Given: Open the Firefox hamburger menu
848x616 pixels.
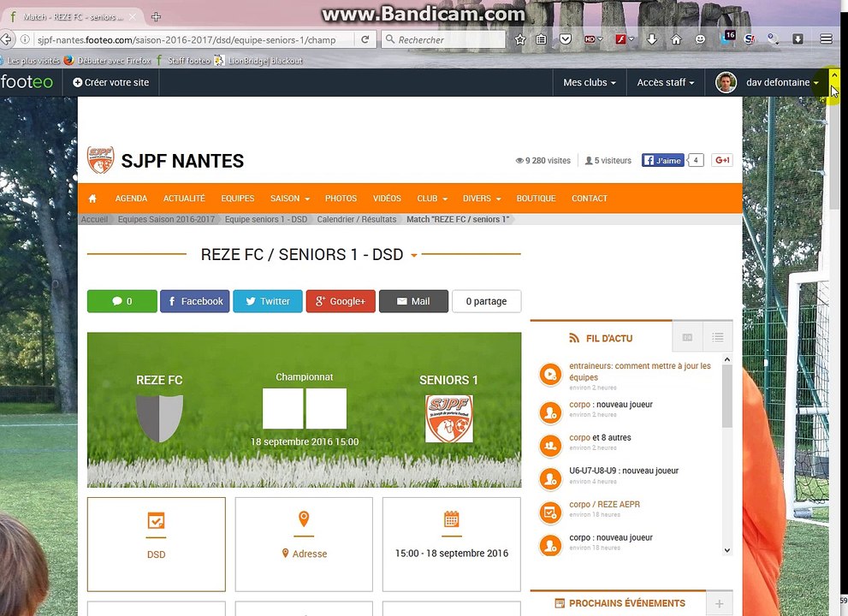Looking at the screenshot, I should pos(826,39).
